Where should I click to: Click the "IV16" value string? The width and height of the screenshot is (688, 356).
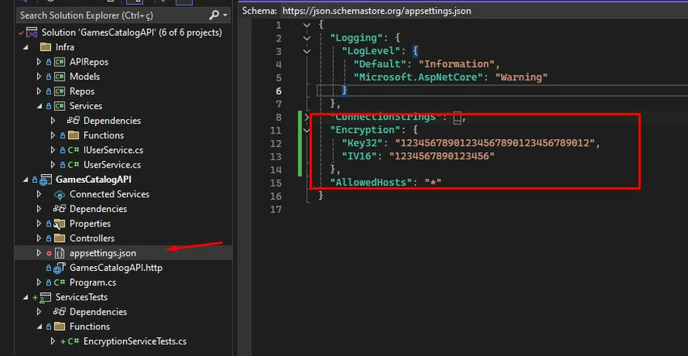[x=442, y=156]
